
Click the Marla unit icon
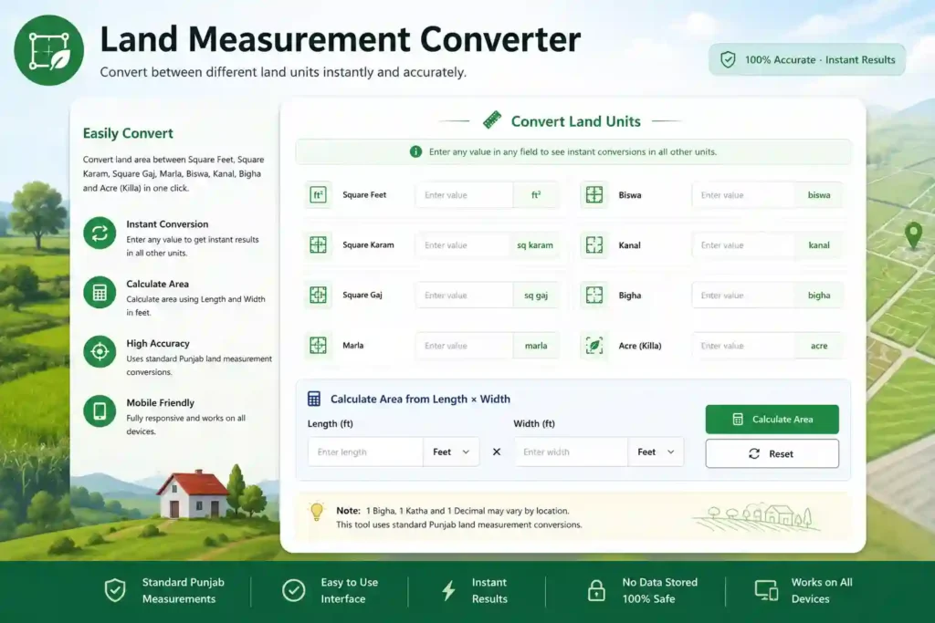(318, 346)
